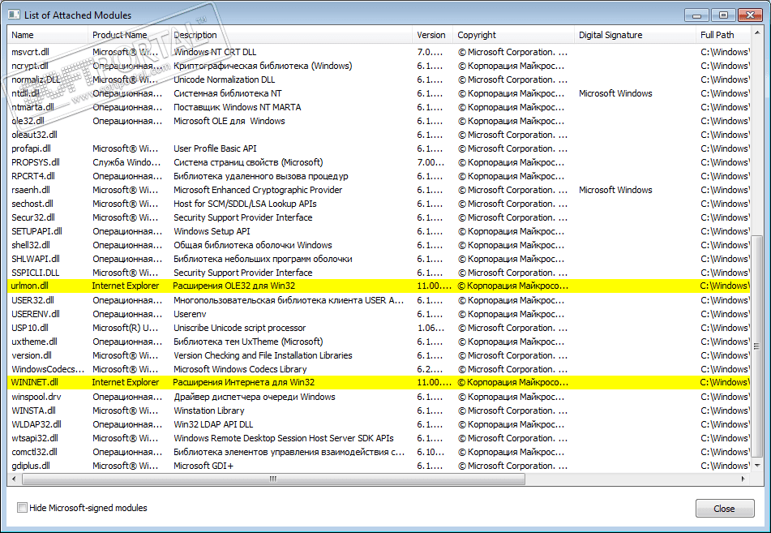771x533 pixels.
Task: Select the RPCRT4.dll row
Action: click(x=379, y=176)
